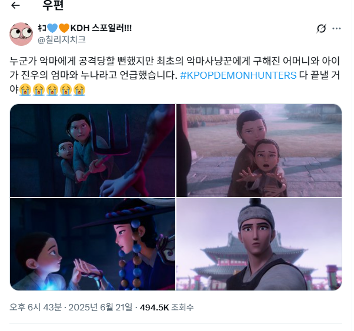Click the last crying emoji in the post
The width and height of the screenshot is (354, 331).
[79, 89]
